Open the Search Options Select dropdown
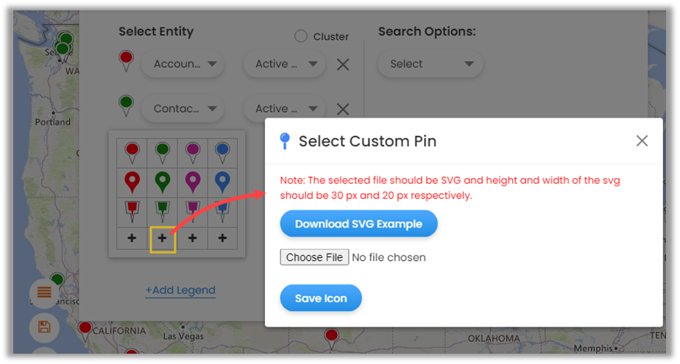 pyautogui.click(x=431, y=64)
